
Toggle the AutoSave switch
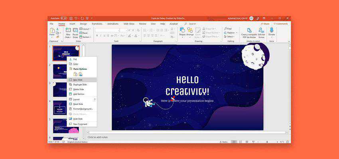63,18
